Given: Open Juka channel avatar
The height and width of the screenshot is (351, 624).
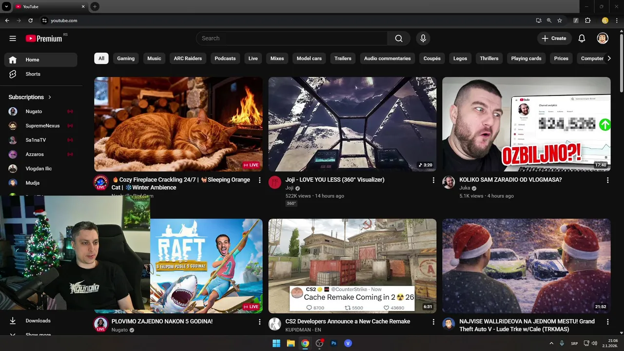Looking at the screenshot, I should 448,182.
